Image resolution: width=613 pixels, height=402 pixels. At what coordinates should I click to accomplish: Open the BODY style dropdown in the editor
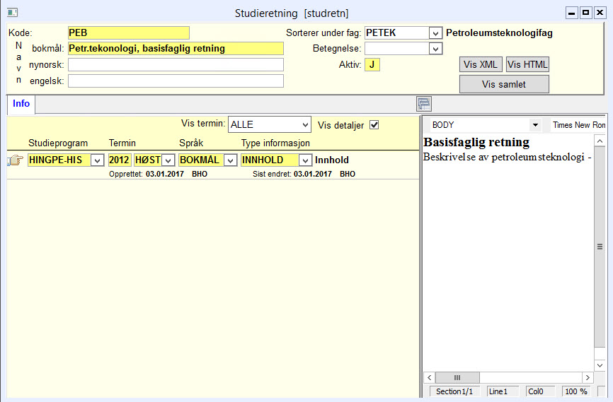click(x=535, y=125)
